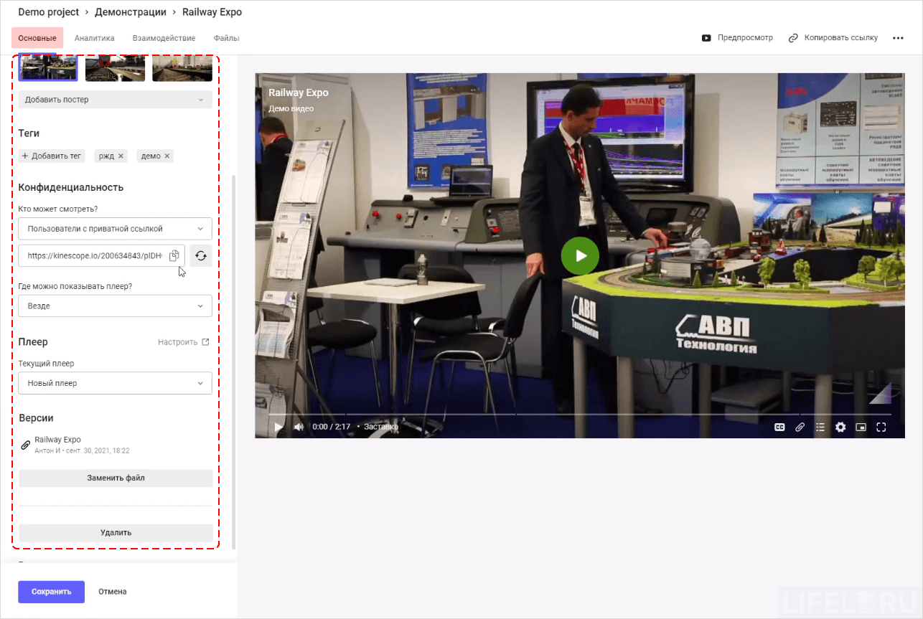Enter fullscreen mode in the player
Viewport: 923px width, 619px height.
(x=881, y=427)
